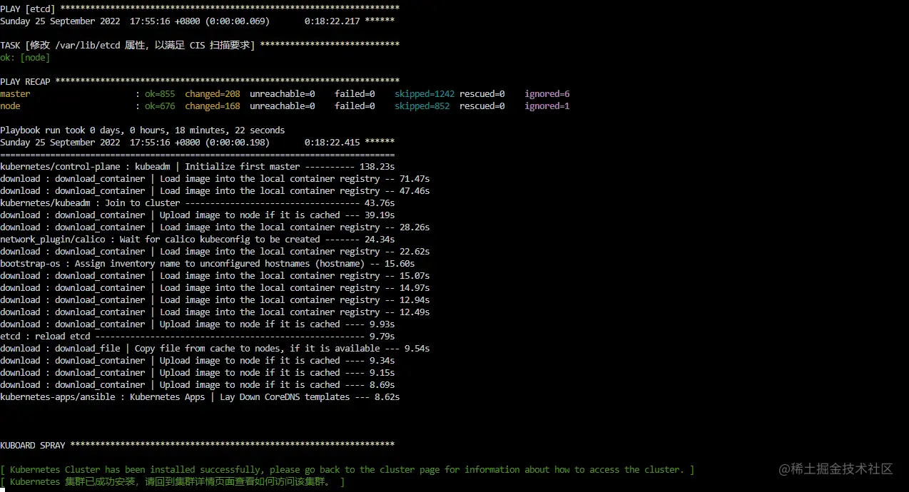Click the 'changed=208' value
The height and width of the screenshot is (492, 909).
213,93
